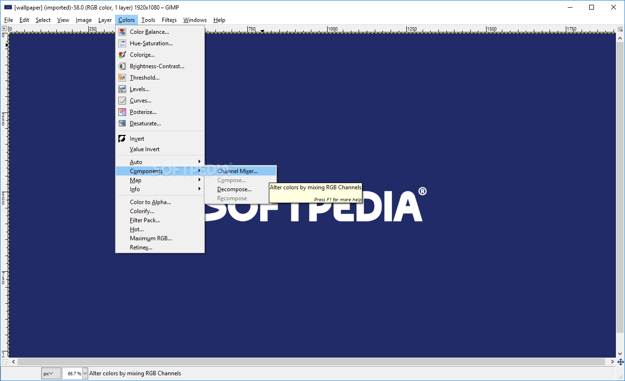
Task: Click the Curves icon
Action: coord(122,101)
